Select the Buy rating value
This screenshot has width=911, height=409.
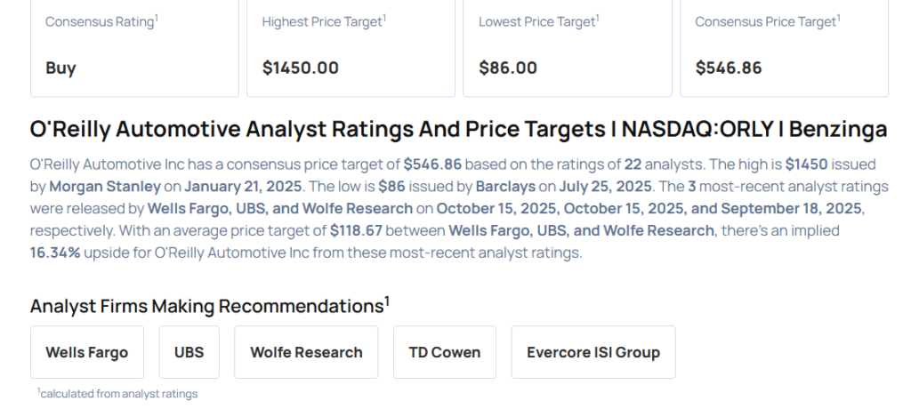pyautogui.click(x=60, y=68)
